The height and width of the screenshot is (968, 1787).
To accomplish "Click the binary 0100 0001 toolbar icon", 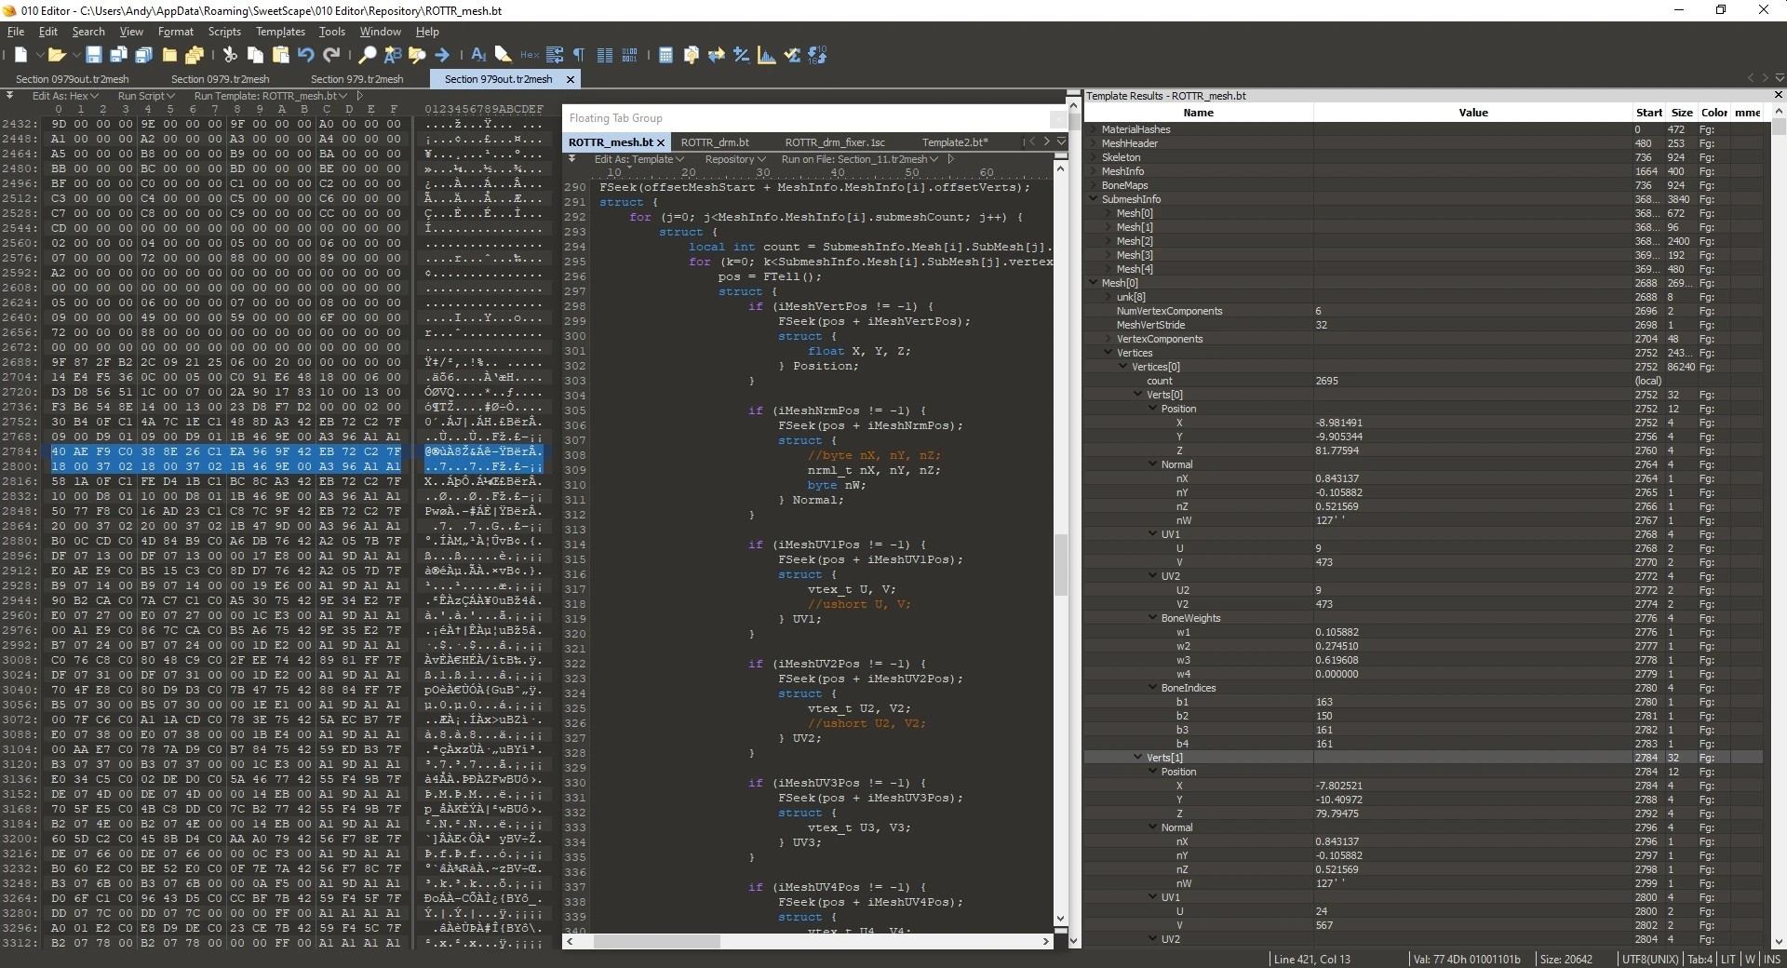I will click(x=630, y=55).
